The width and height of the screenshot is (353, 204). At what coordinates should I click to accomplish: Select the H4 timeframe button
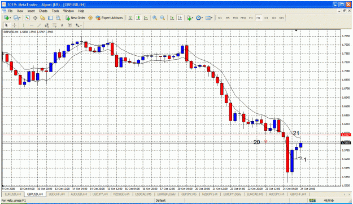click(x=259, y=18)
